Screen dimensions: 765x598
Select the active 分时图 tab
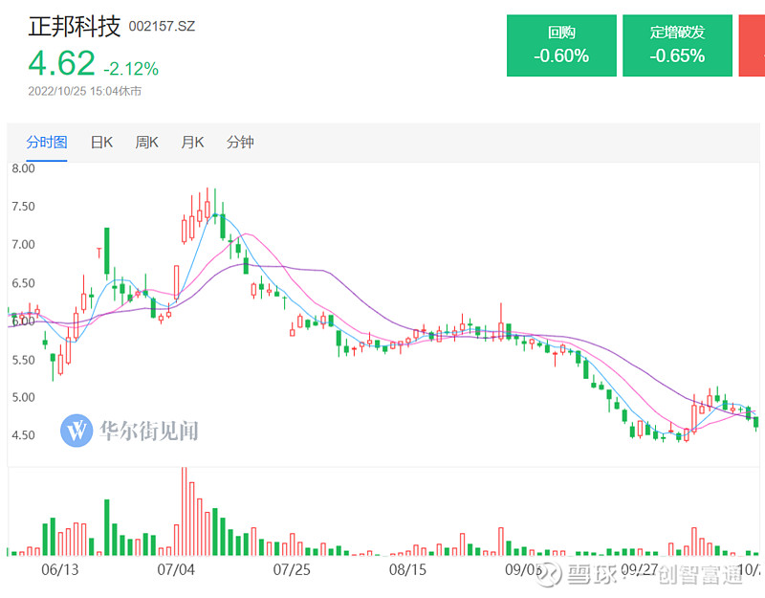46,142
